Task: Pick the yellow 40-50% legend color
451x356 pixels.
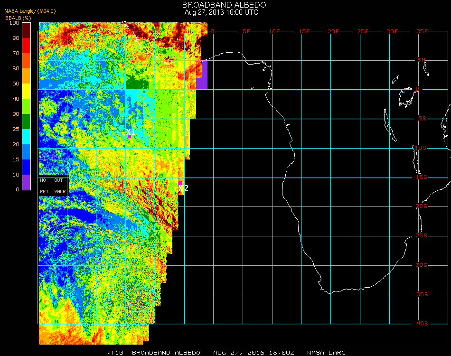Action: pos(27,91)
